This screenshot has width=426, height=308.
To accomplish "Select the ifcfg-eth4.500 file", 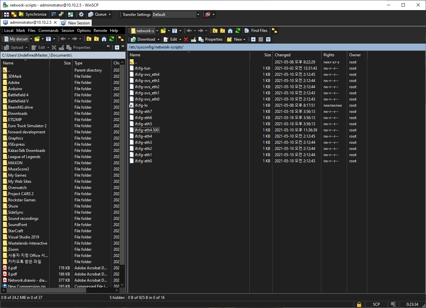I will coord(147,130).
